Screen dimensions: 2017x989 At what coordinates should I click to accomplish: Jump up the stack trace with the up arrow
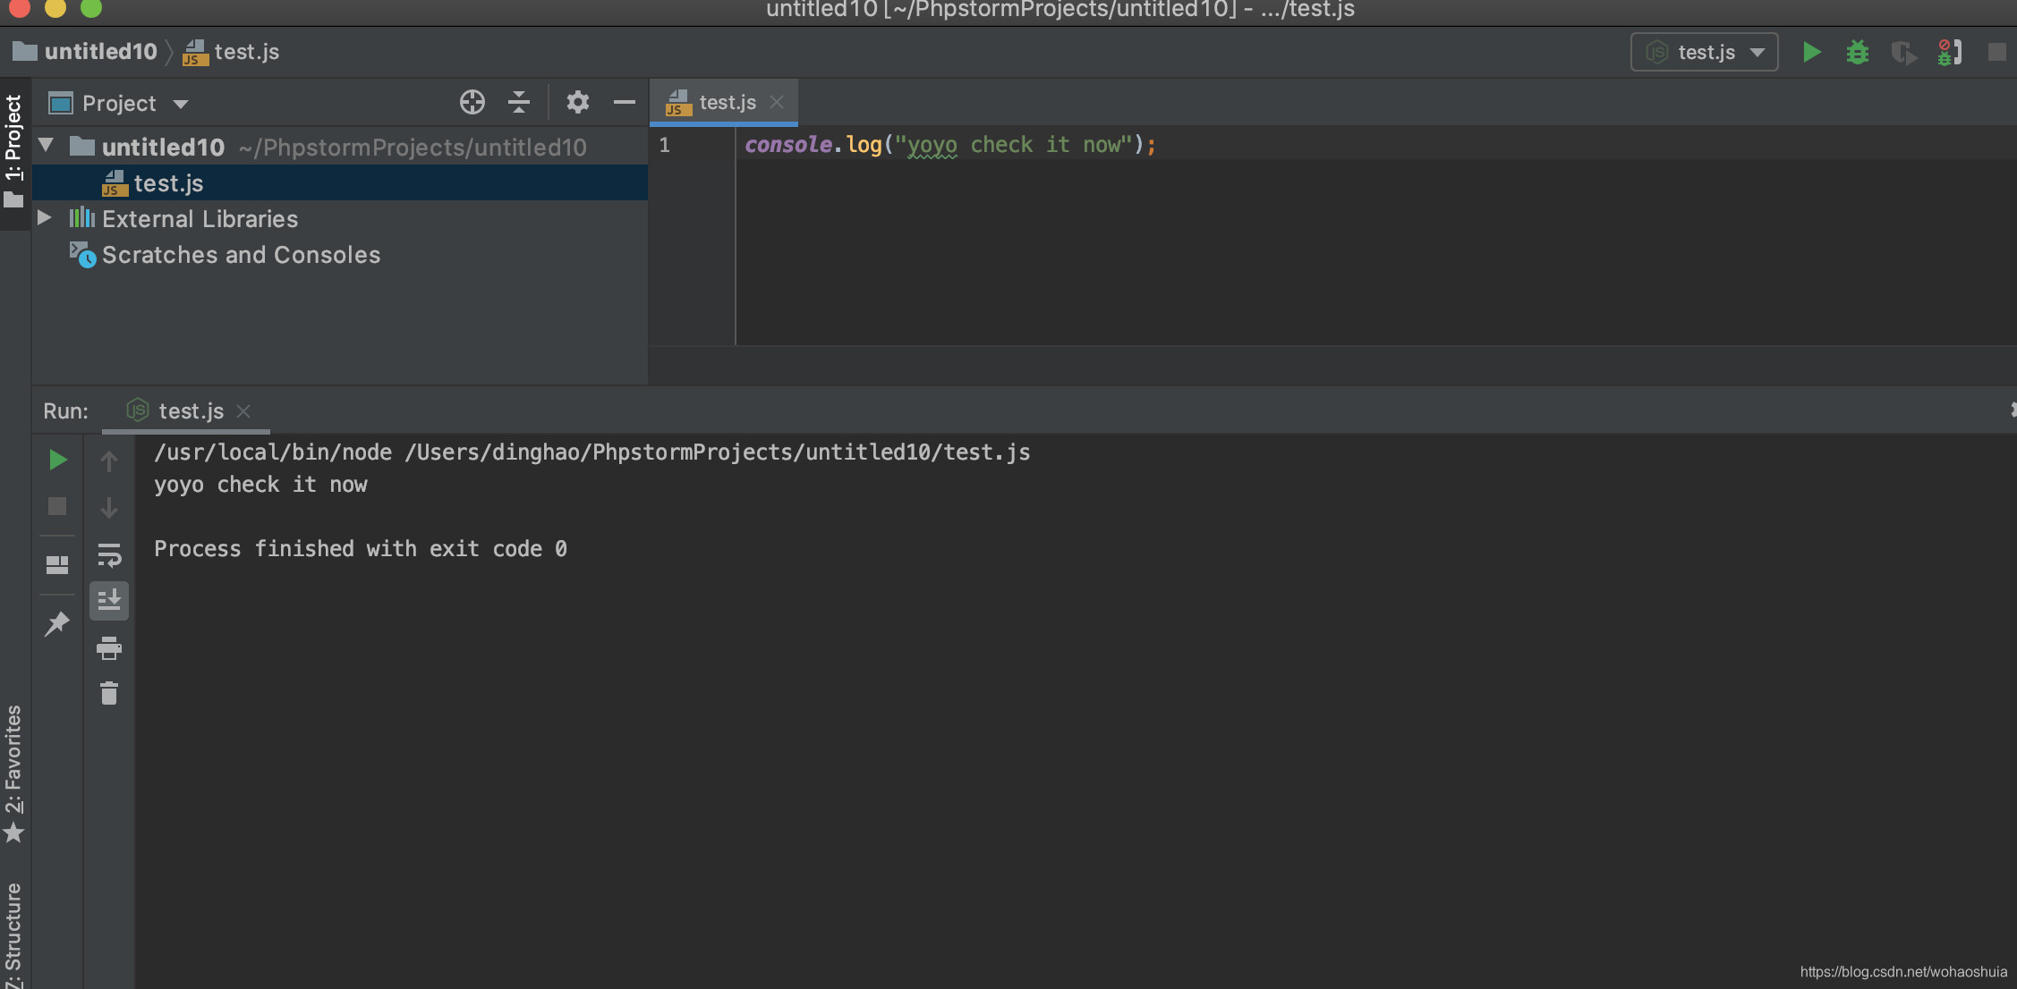[x=109, y=461]
